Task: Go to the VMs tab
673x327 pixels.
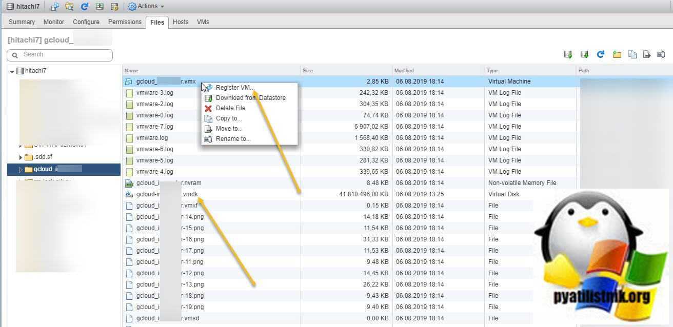Action: (203, 22)
